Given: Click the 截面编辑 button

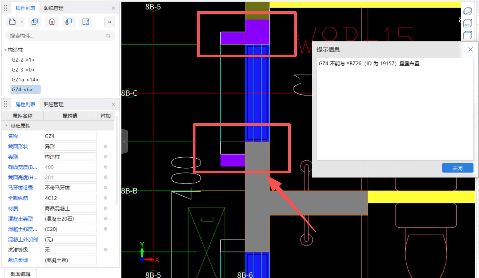Looking at the screenshot, I should pyautogui.click(x=20, y=274).
